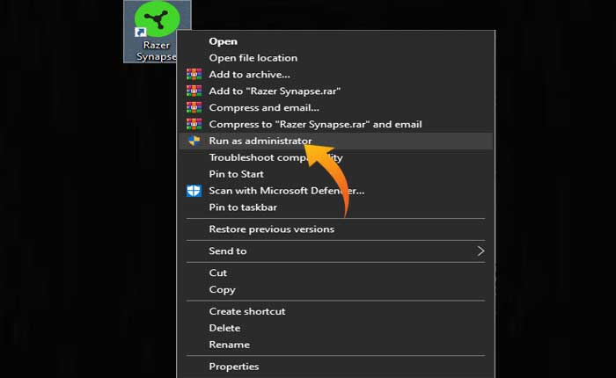The width and height of the screenshot is (616, 378).
Task: Click the WinRAR icon beside Compress and email
Action: click(194, 108)
